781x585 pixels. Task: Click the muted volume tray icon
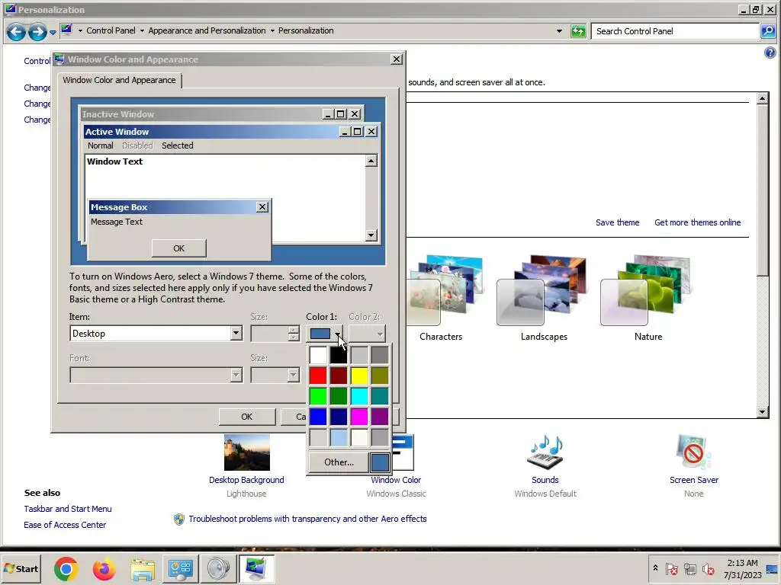tap(708, 568)
